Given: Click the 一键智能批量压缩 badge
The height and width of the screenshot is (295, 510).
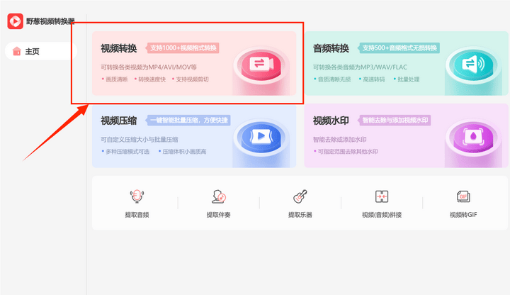Looking at the screenshot, I should (188, 120).
